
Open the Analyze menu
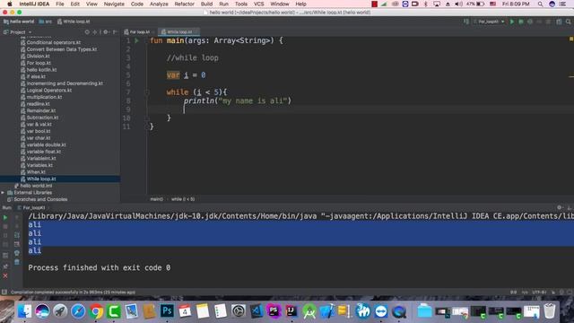coord(159,4)
